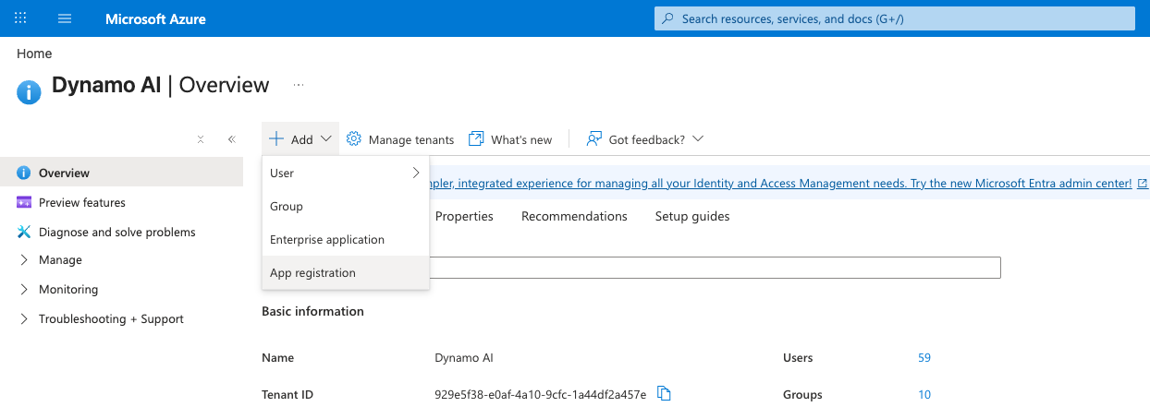The image size is (1150, 407).
Task: Select Overview in the sidebar
Action: click(121, 173)
